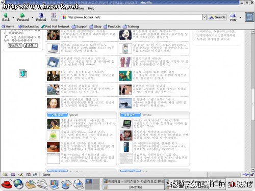Click the vertical page scrollbar thumb
The image size is (255, 191).
tap(253, 104)
